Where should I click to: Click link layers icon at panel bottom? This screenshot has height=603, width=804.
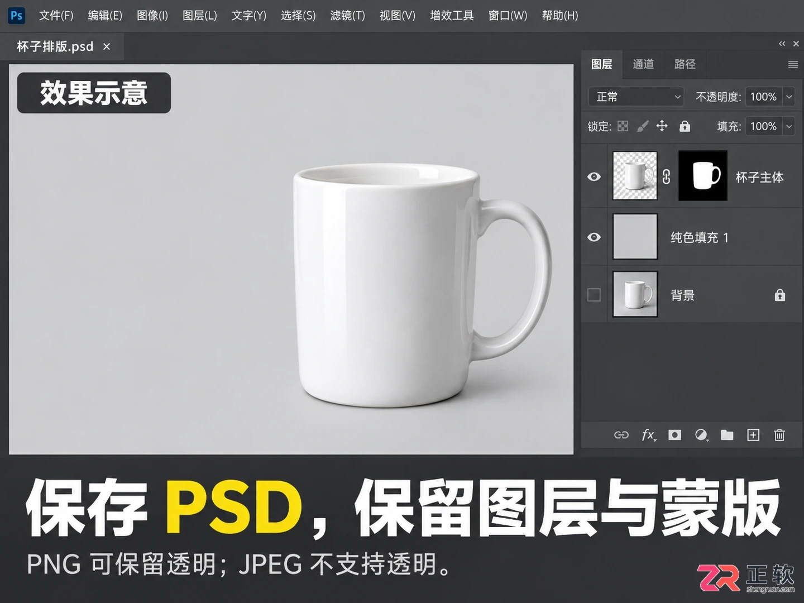click(x=621, y=435)
